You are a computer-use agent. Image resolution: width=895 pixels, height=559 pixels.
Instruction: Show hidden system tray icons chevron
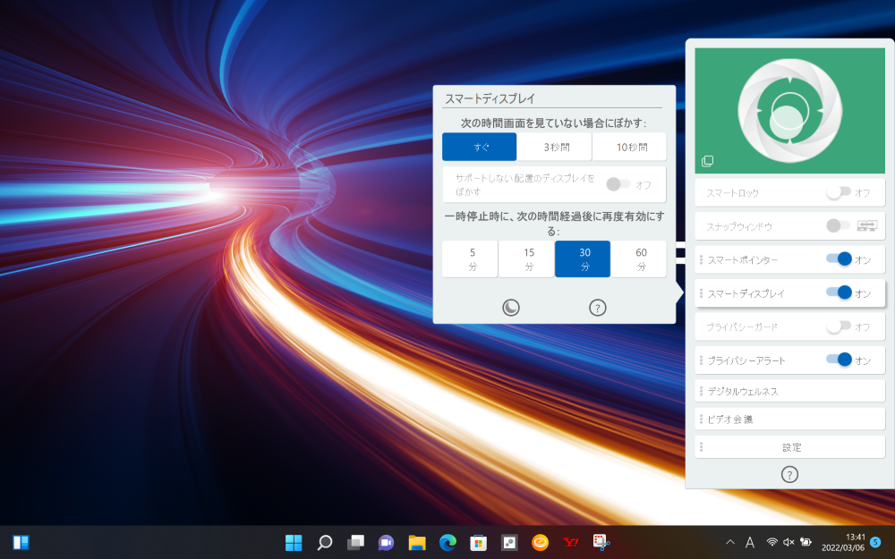point(730,542)
